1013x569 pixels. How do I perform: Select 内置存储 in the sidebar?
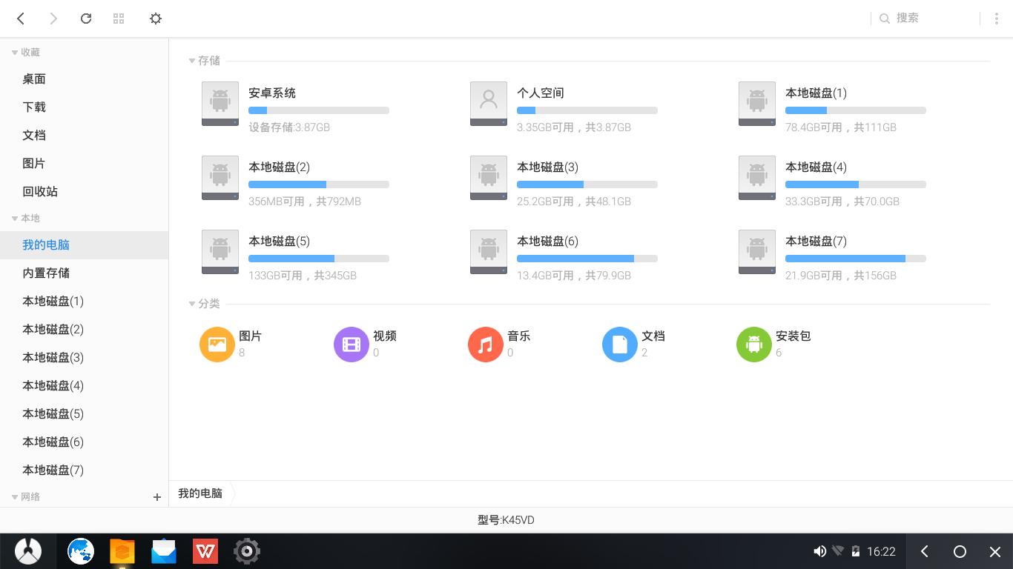click(84, 273)
